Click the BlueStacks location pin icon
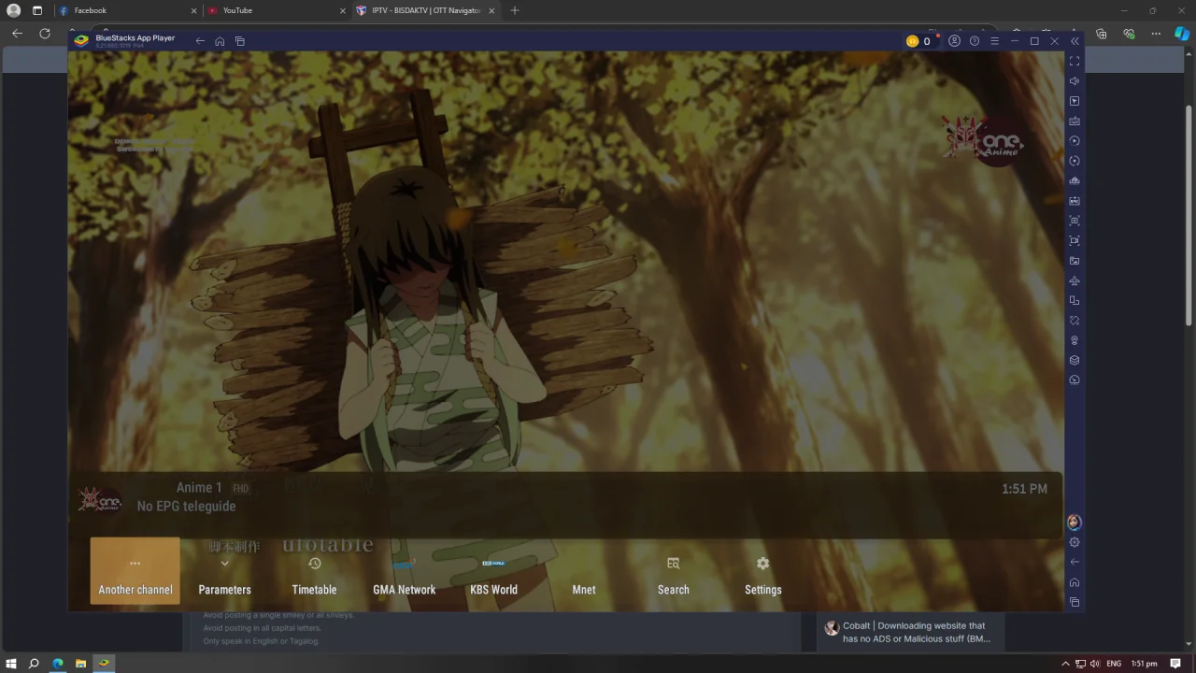Image resolution: width=1196 pixels, height=673 pixels. tap(1075, 340)
